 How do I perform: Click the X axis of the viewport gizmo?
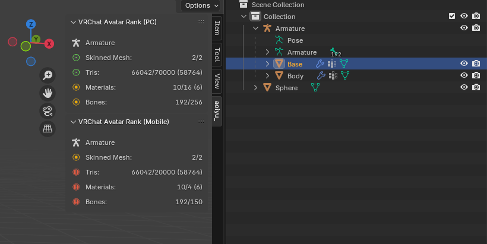pyautogui.click(x=49, y=44)
